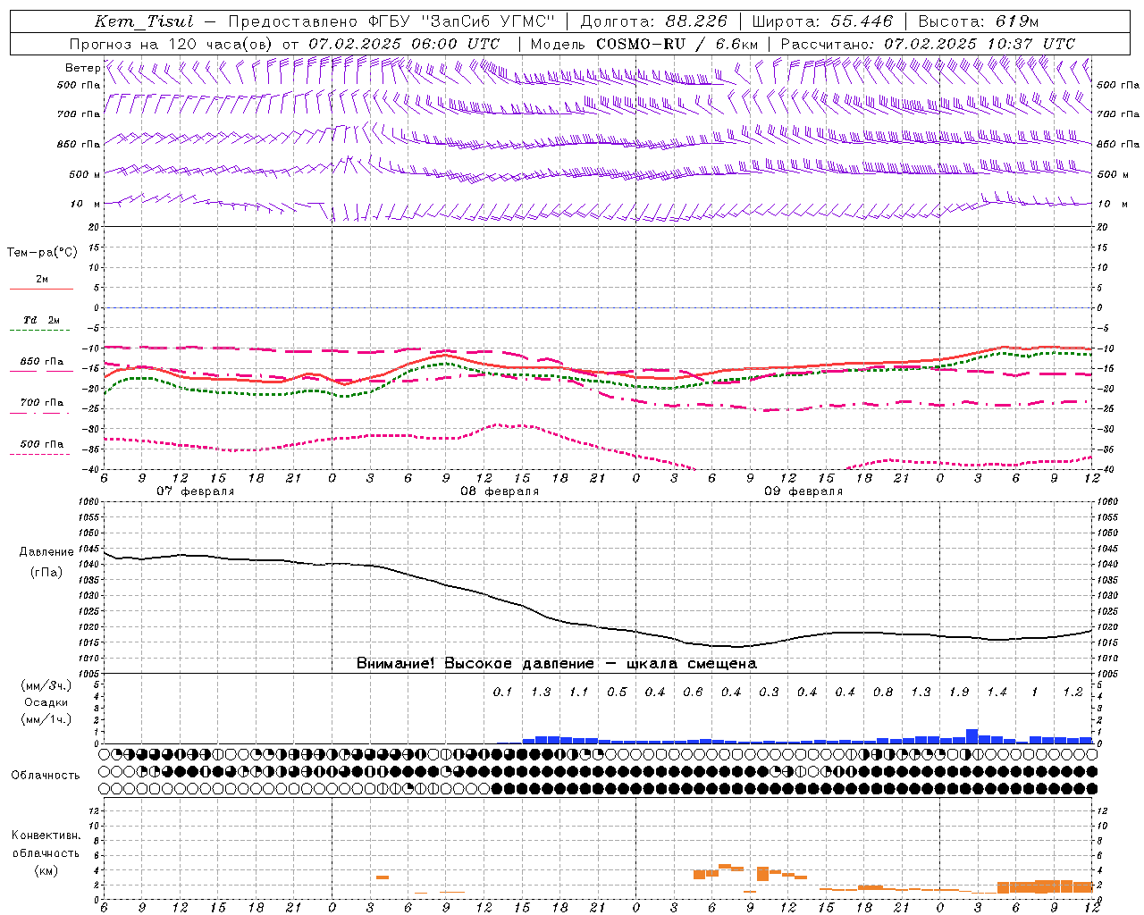The width and height of the screenshot is (1144, 915).
Task: Click the computed time Рассчитано: 07.02.2025 10:37 UTC
Action: tap(928, 43)
